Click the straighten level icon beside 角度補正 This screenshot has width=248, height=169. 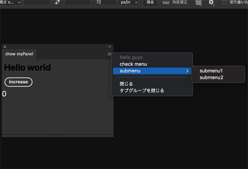tap(166, 2)
